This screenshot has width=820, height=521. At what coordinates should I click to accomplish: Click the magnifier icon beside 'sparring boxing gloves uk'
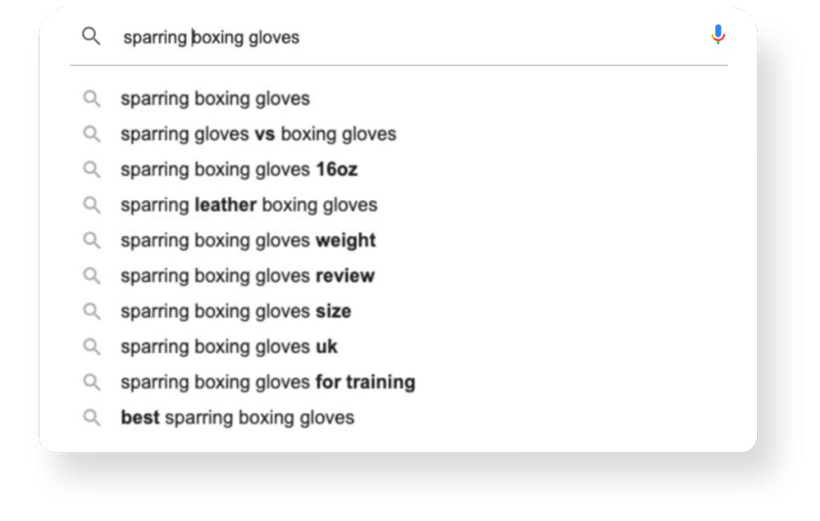pos(92,347)
